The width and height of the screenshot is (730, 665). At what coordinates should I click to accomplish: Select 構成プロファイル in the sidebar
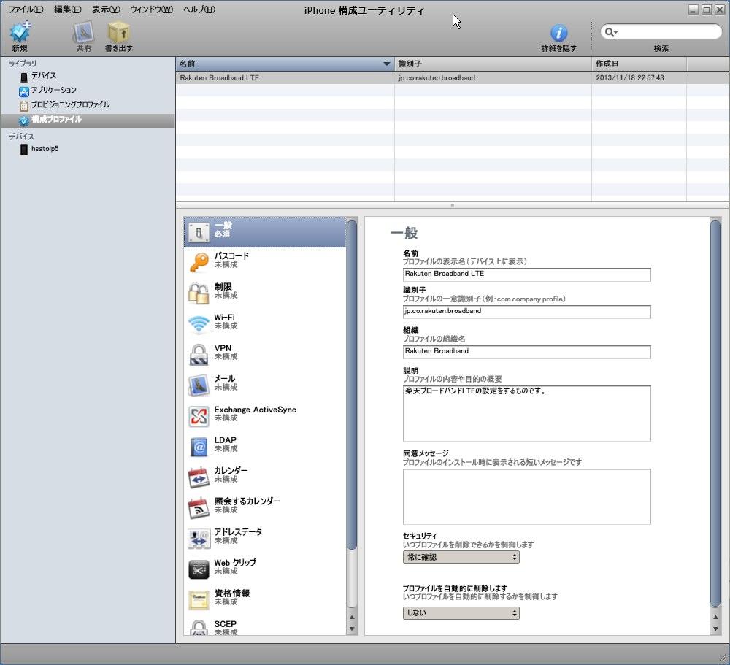tap(56, 120)
